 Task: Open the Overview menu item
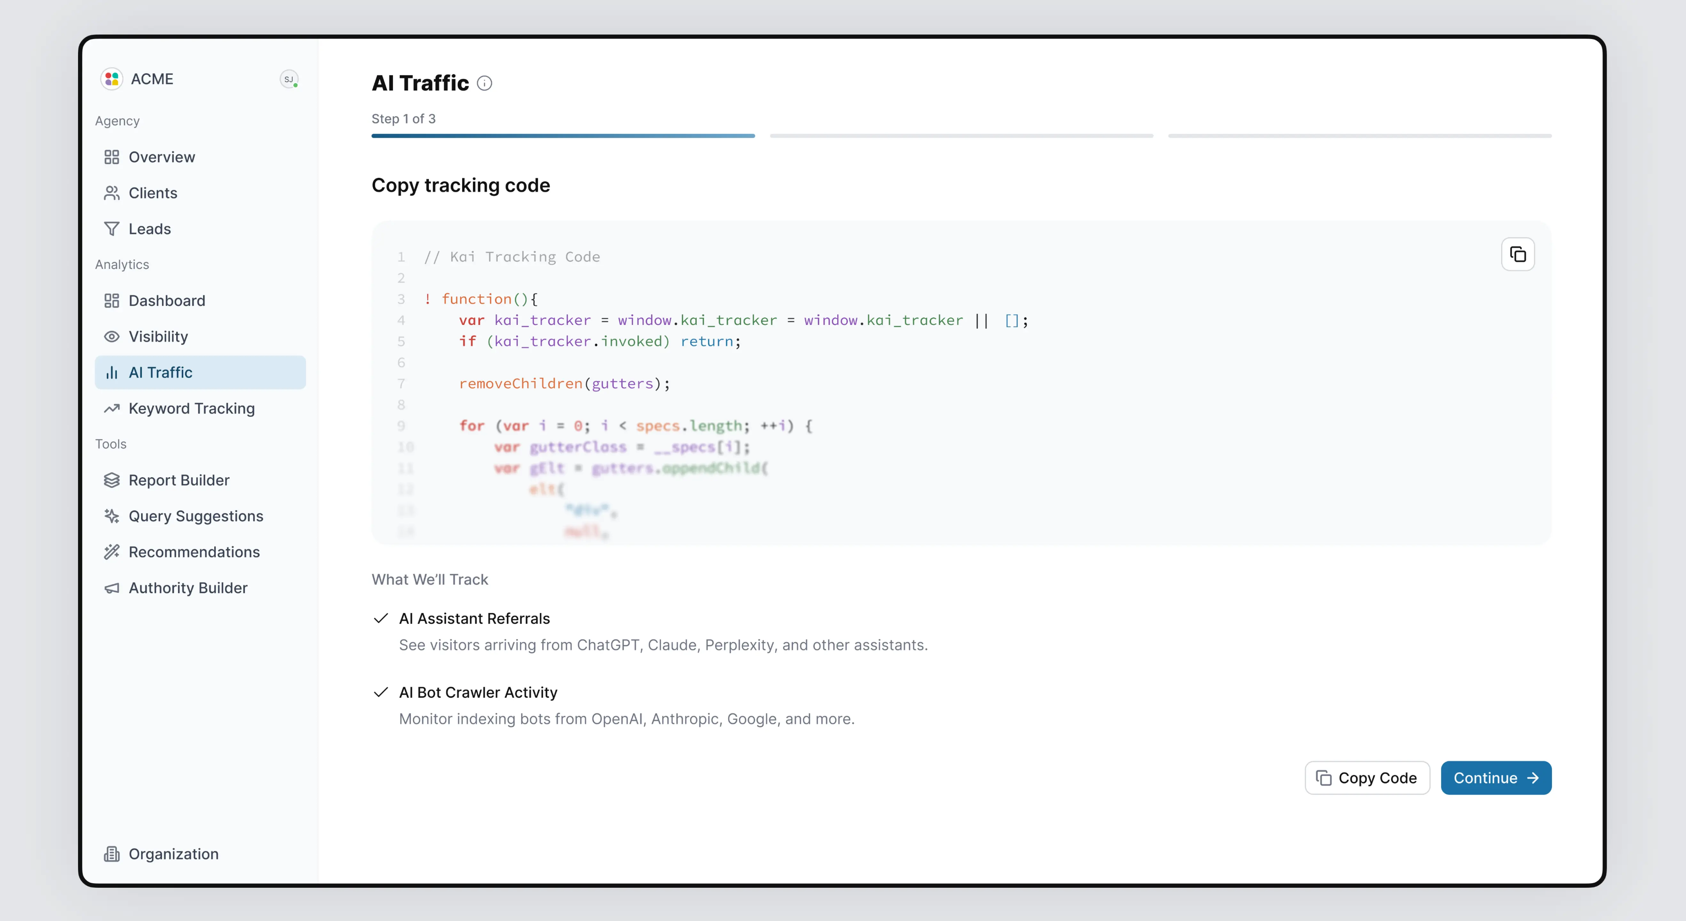tap(162, 157)
